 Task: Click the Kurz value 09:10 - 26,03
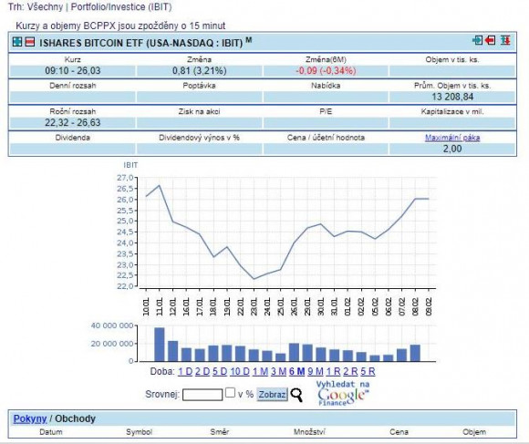click(73, 71)
